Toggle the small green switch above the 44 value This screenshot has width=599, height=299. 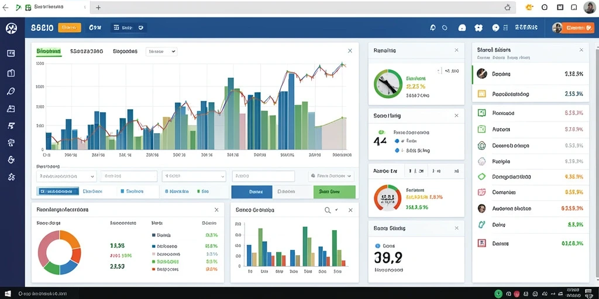pyautogui.click(x=380, y=132)
